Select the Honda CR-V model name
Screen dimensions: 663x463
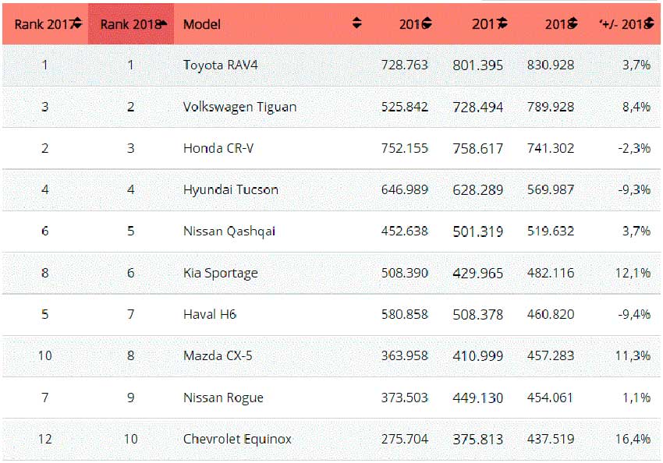[x=218, y=148]
